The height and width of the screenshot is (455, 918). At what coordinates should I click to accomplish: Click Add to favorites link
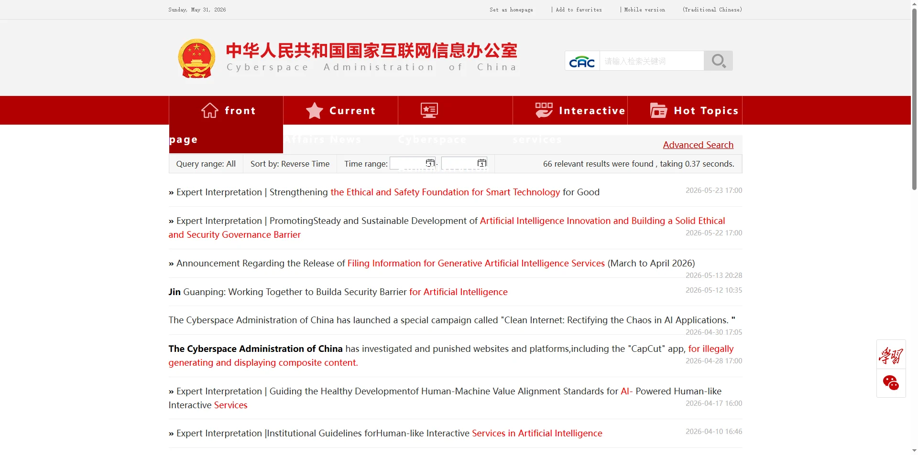(x=579, y=10)
